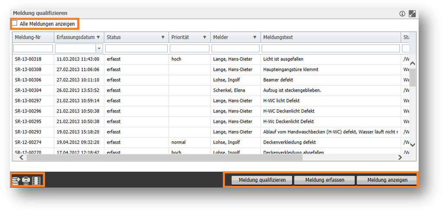This screenshot has width=442, height=210.
Task: Click the print icon in bottom bar
Action: pos(26,180)
